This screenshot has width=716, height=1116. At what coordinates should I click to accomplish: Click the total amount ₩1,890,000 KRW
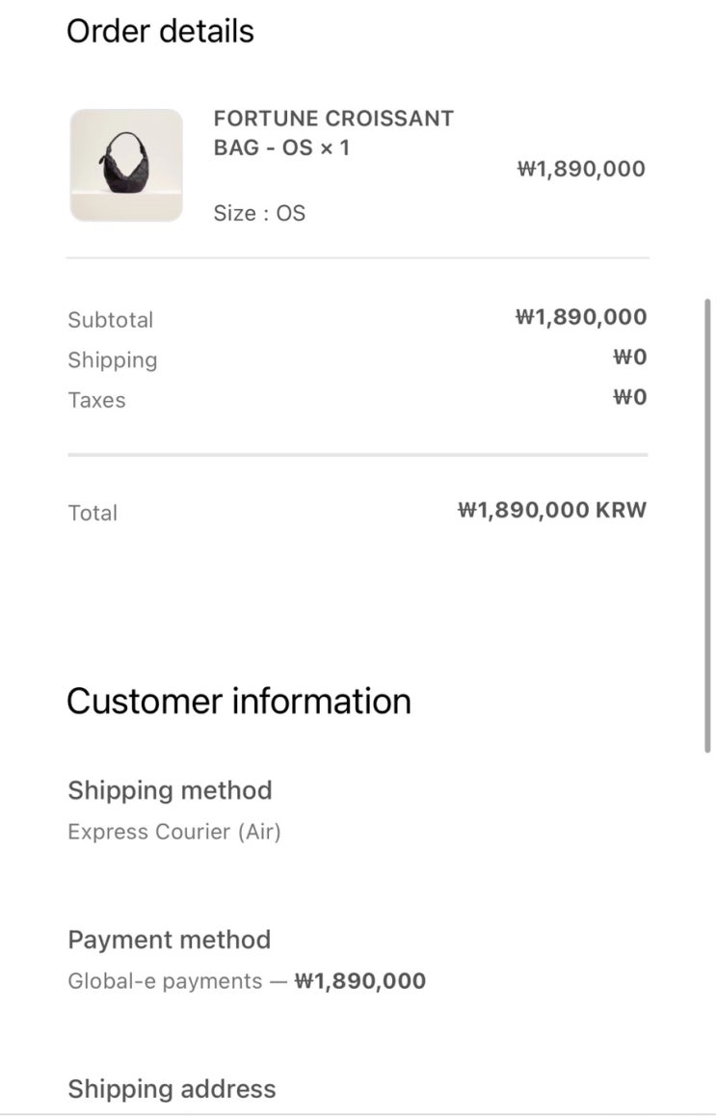click(x=552, y=510)
